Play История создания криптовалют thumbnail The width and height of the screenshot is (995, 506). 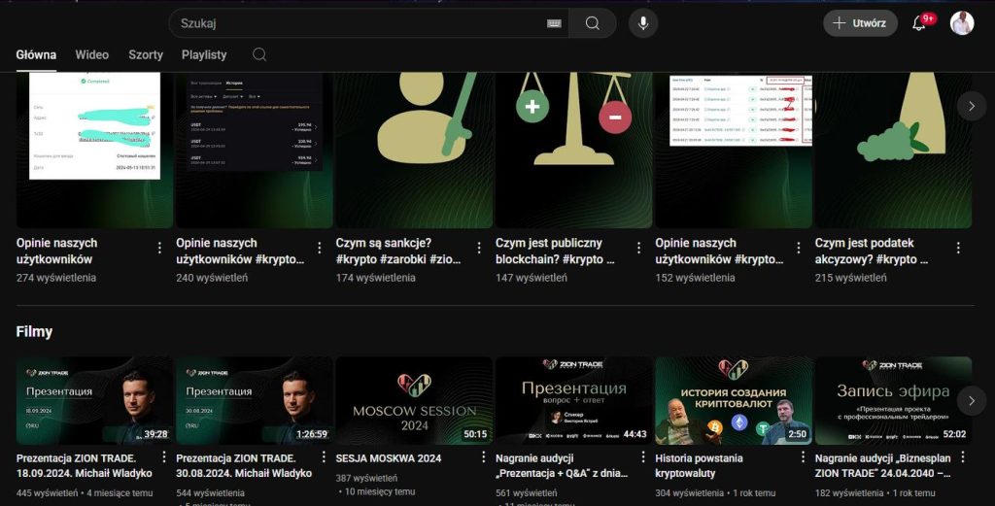pos(734,400)
